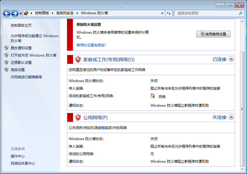Open 更改通知设置 link
This screenshot has height=174, width=247.
coord(21,48)
